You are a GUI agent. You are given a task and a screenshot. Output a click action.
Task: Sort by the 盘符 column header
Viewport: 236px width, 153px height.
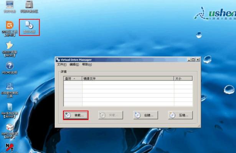[73, 78]
